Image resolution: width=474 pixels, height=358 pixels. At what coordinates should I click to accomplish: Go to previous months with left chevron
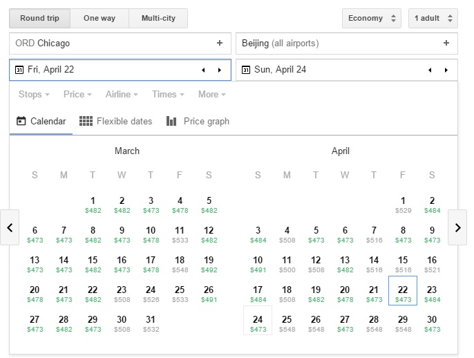click(x=10, y=227)
